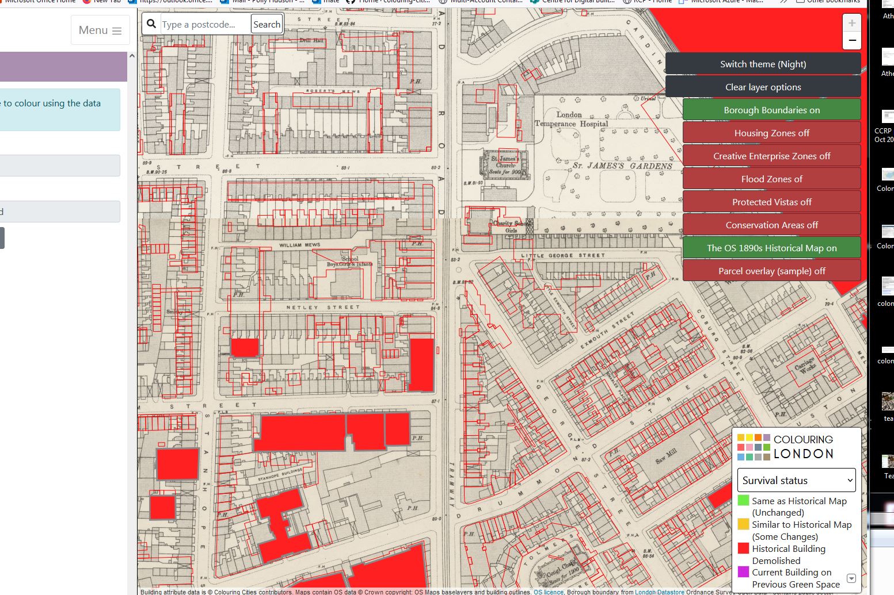
Task: Open the Microsoft Office Home bookmark
Action: click(37, 2)
